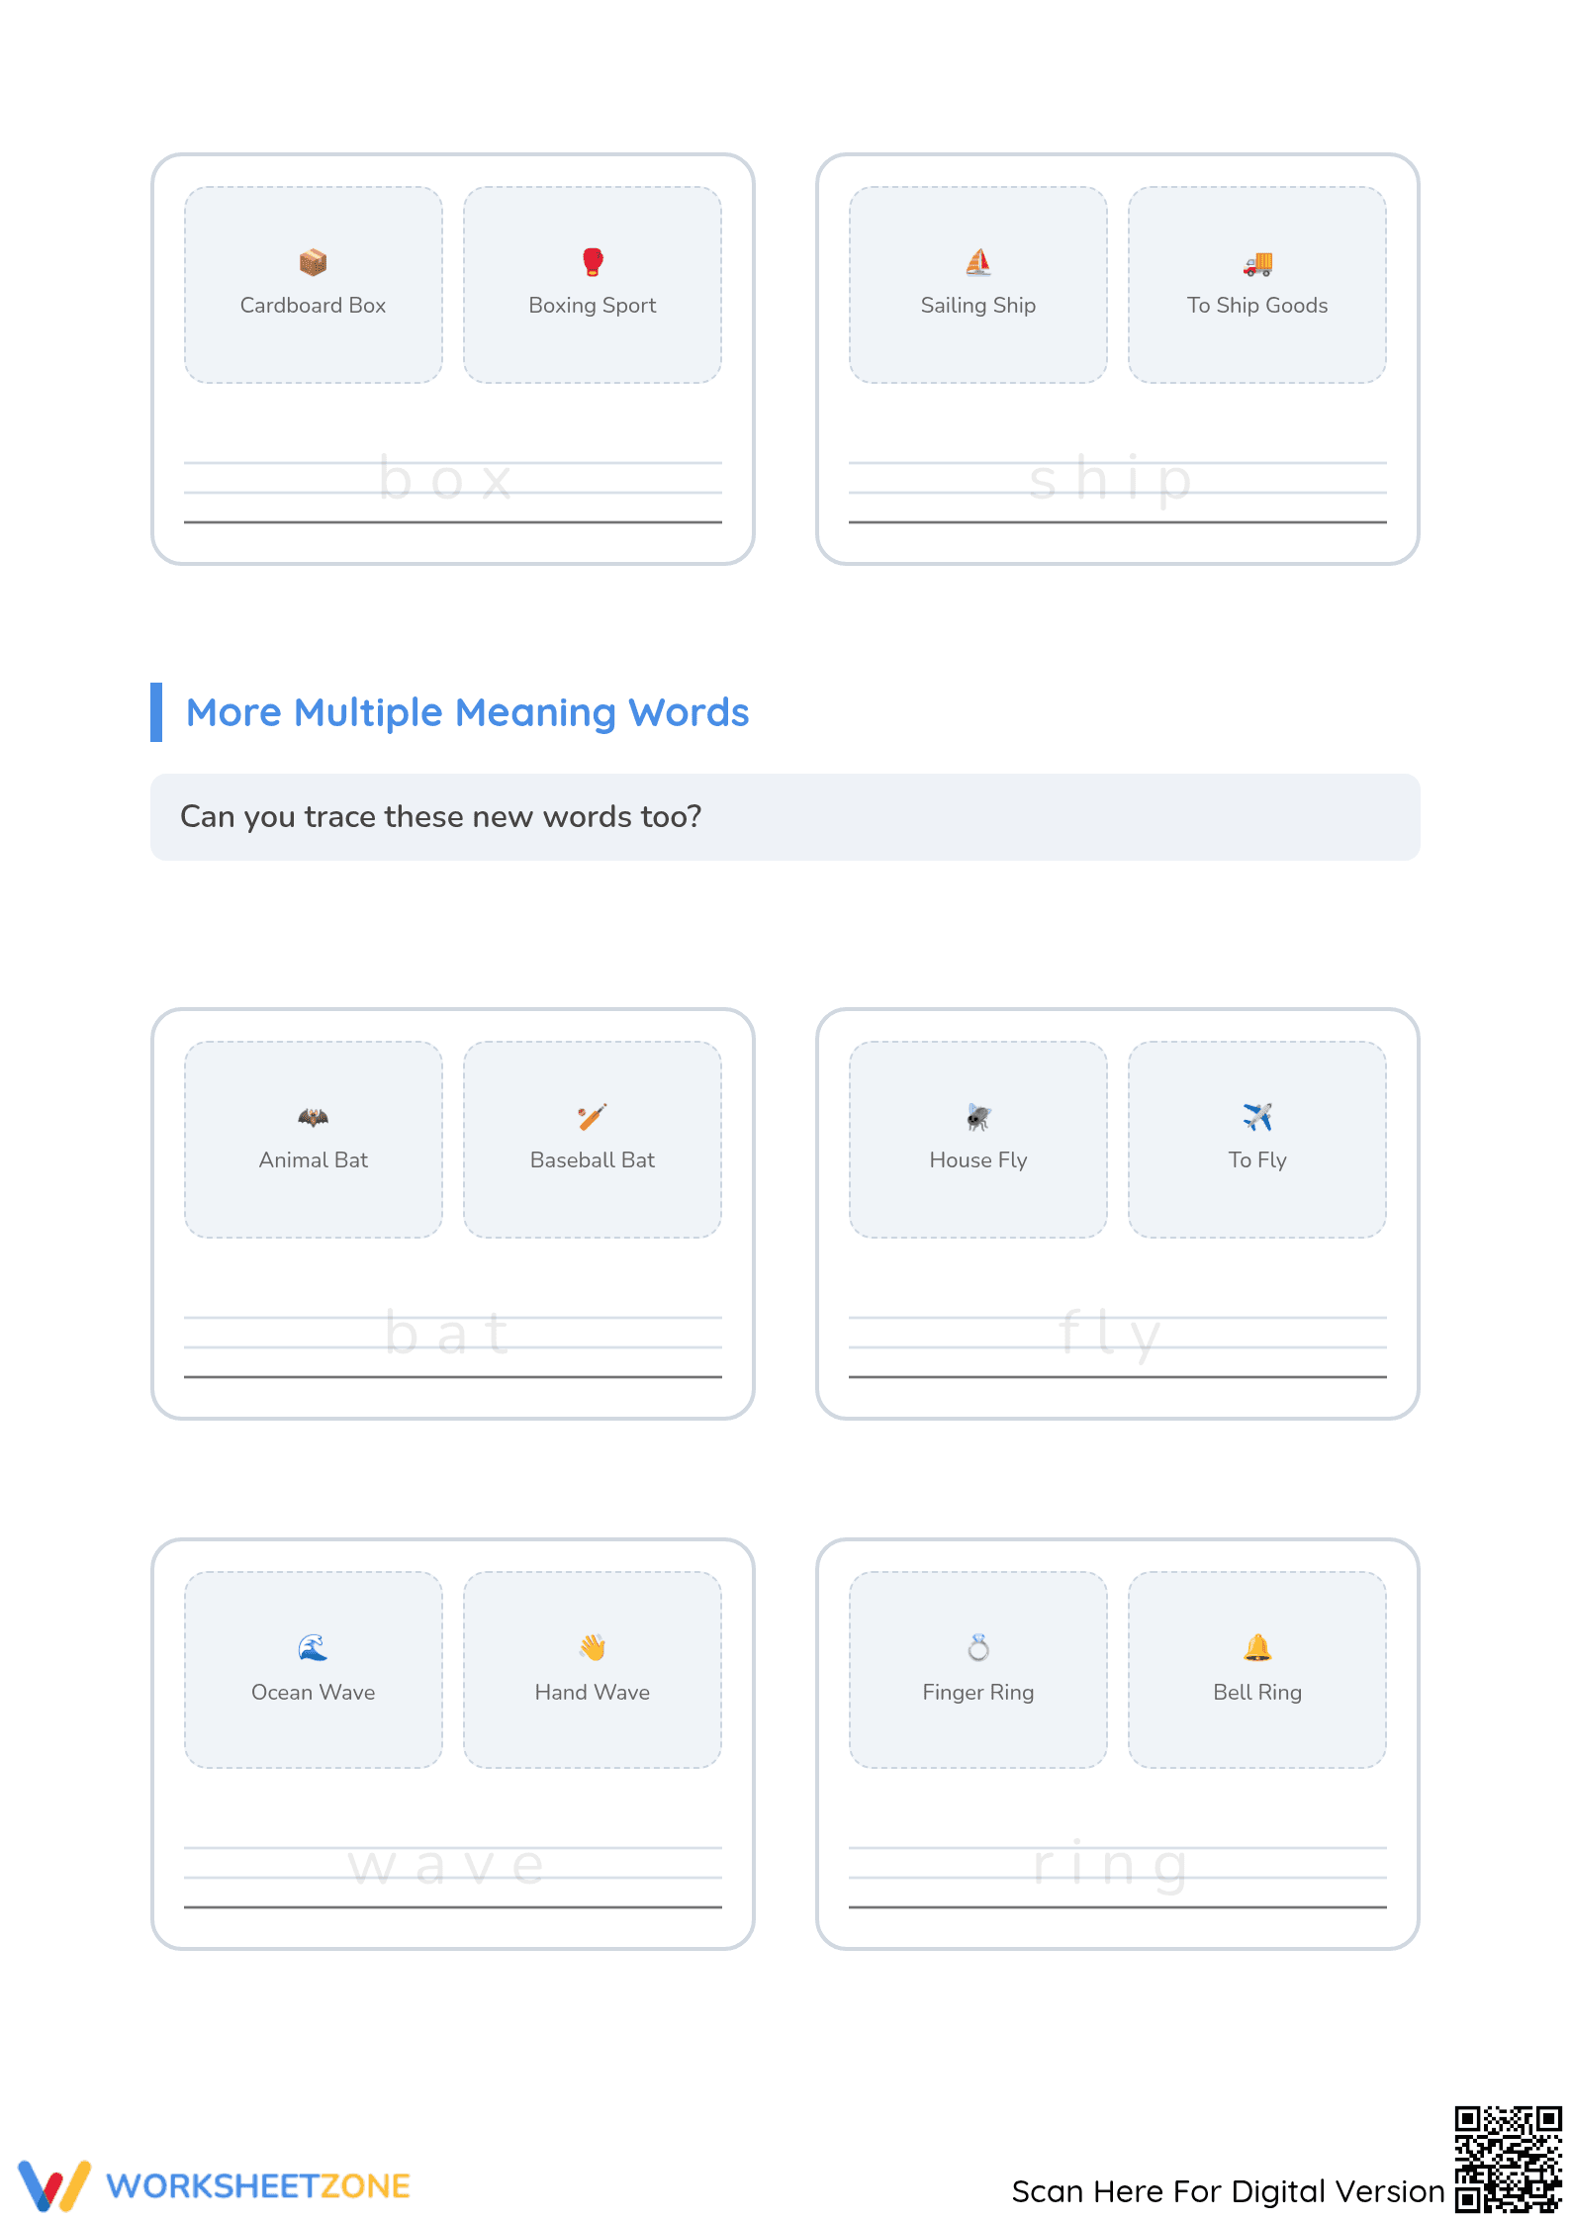Click the animal bat icon

(x=313, y=1117)
